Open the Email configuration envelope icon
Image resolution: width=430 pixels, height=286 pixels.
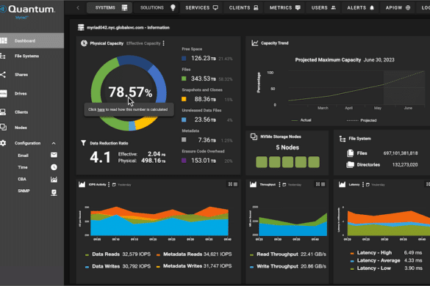(x=54, y=155)
